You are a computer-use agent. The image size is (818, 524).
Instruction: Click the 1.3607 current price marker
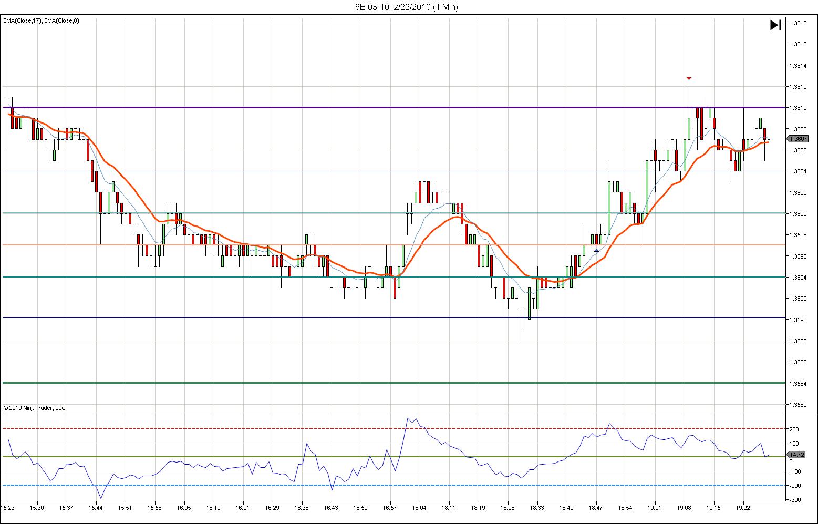tap(798, 139)
